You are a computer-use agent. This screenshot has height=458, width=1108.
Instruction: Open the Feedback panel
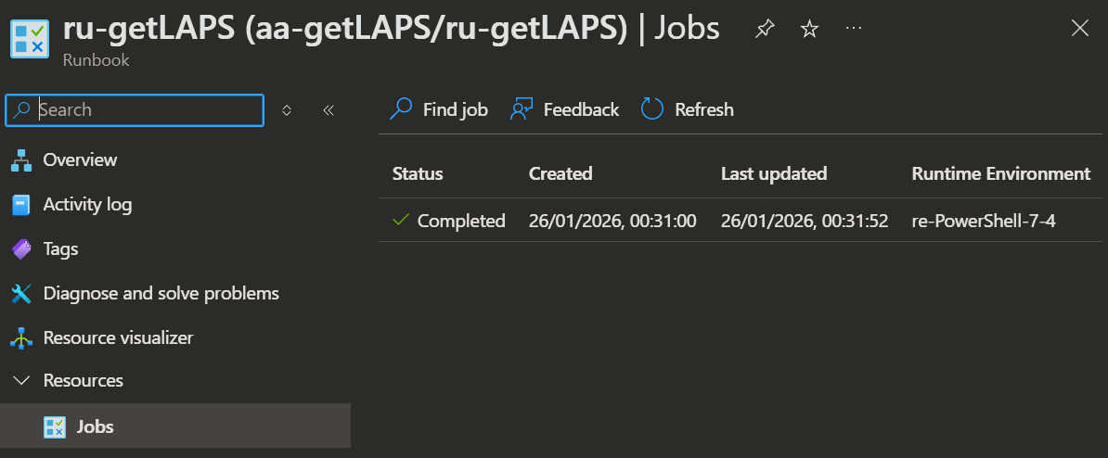564,109
